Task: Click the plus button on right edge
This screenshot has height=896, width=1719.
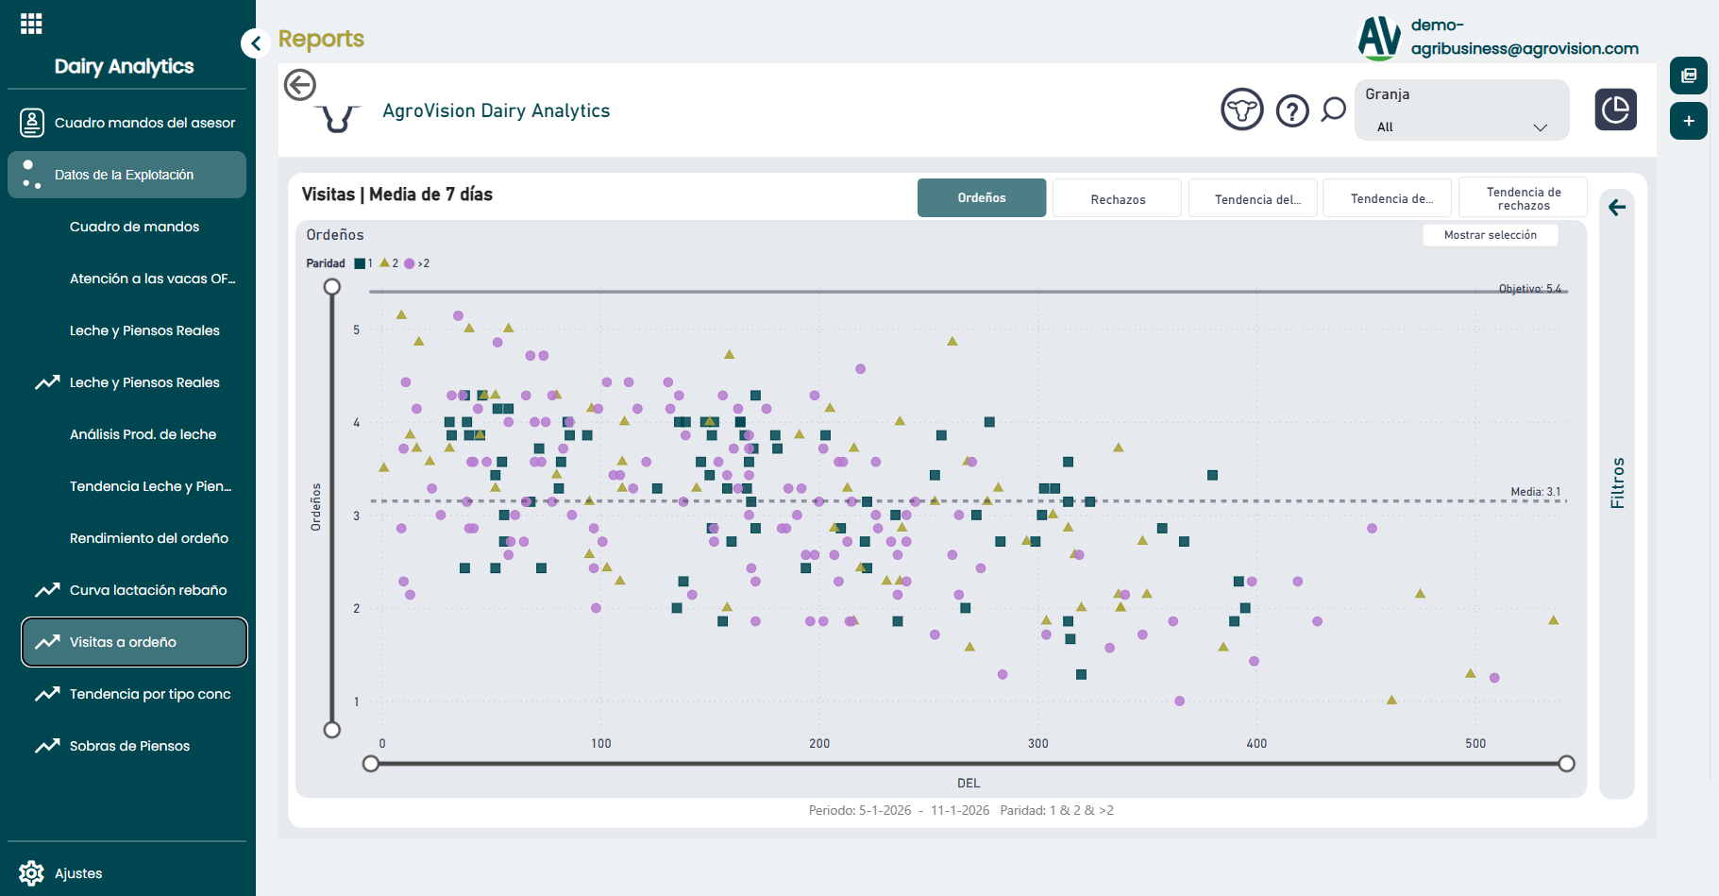Action: pyautogui.click(x=1688, y=121)
